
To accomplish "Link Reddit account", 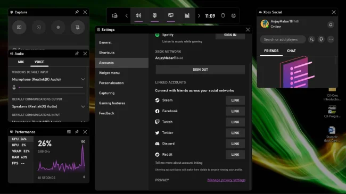I will pyautogui.click(x=235, y=155).
